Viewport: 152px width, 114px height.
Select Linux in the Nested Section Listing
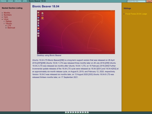pos(6,19)
